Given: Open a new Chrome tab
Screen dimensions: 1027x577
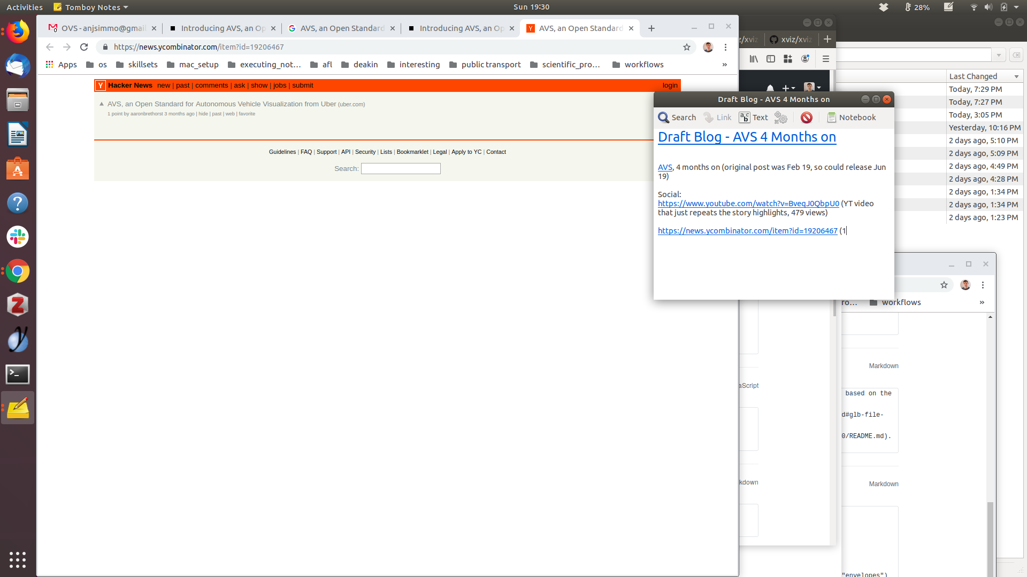Looking at the screenshot, I should tap(651, 28).
